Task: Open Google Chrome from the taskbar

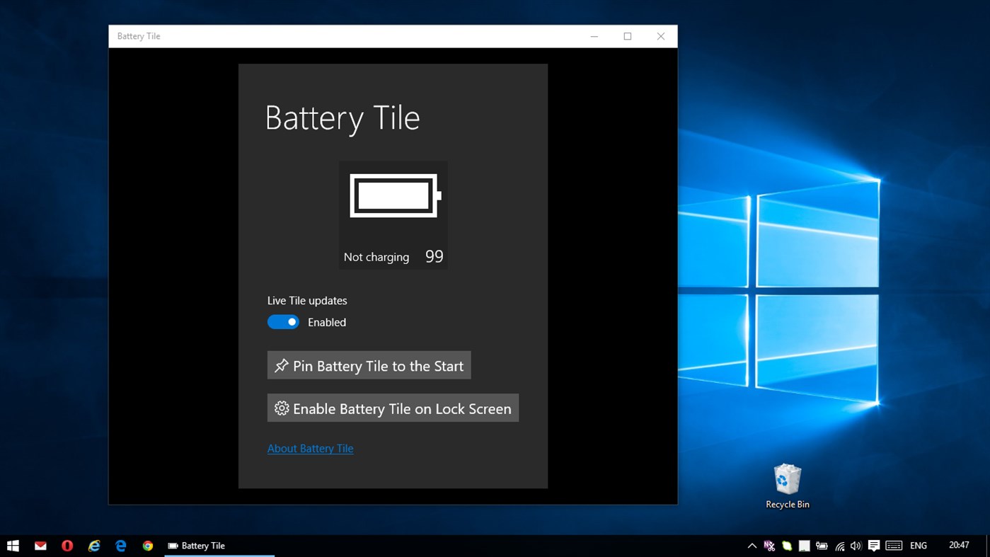Action: (147, 546)
